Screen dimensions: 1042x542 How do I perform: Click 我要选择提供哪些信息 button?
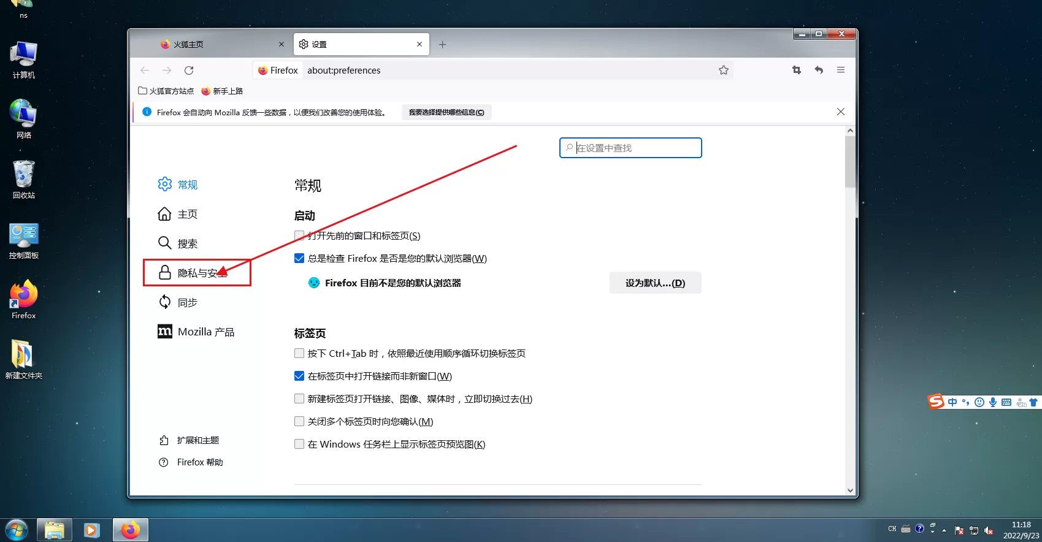pos(446,112)
